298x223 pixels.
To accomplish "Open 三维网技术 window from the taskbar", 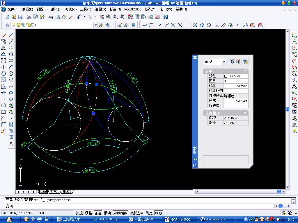I will click(x=70, y=220).
